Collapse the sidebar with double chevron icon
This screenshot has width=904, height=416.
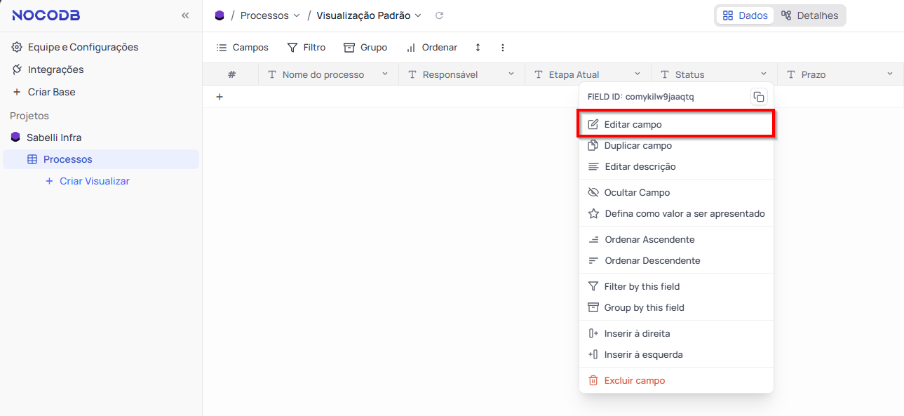(x=185, y=15)
